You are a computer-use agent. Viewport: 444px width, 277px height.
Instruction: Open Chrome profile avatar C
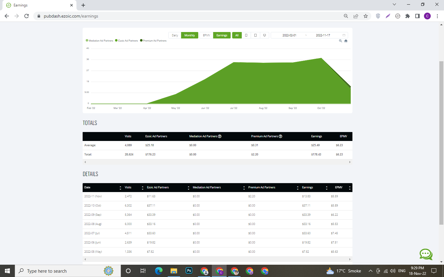coord(427,16)
